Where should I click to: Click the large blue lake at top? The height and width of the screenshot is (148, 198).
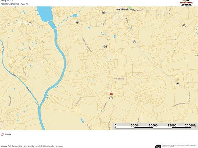coord(45,14)
